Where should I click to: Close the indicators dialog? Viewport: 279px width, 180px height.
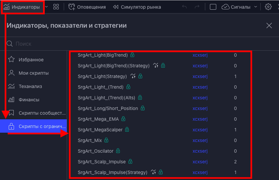coord(269,26)
